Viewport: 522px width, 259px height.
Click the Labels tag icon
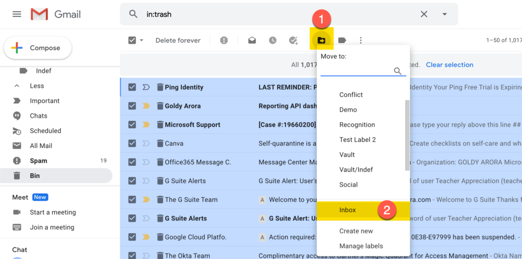click(x=342, y=40)
